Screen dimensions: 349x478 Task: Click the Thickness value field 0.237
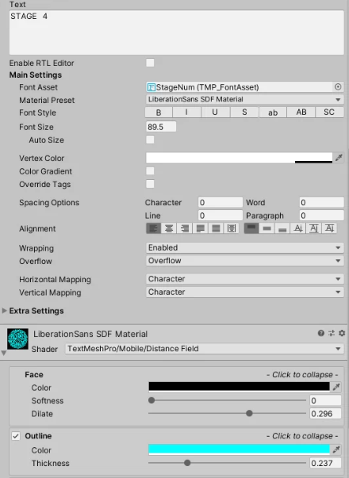click(325, 463)
